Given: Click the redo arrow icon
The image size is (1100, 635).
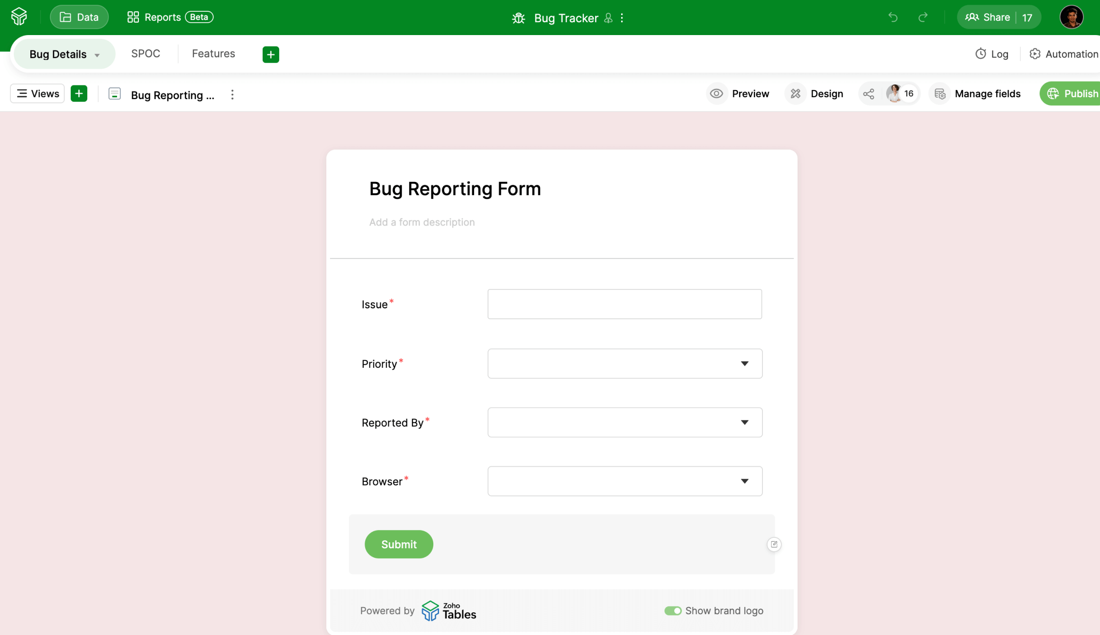Looking at the screenshot, I should click(x=923, y=18).
